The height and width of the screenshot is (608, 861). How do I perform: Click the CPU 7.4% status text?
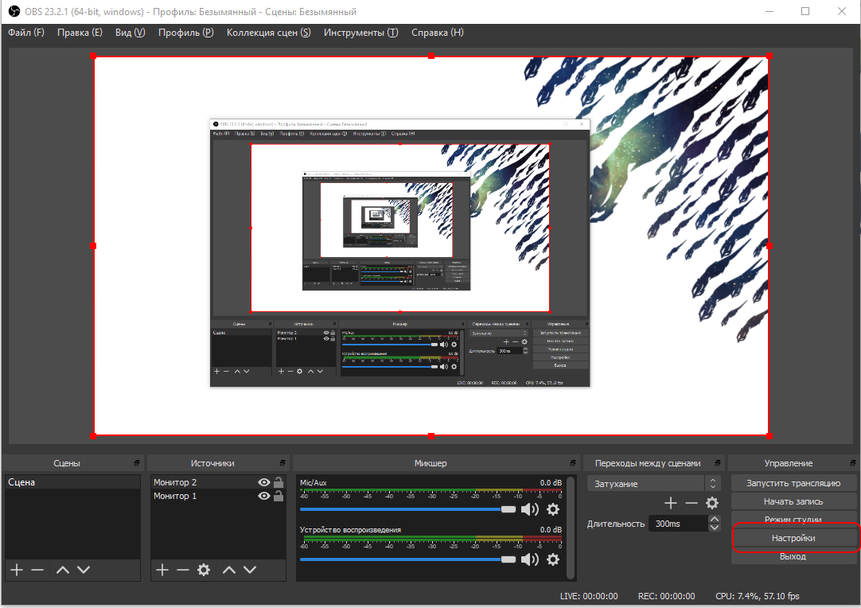tap(758, 596)
